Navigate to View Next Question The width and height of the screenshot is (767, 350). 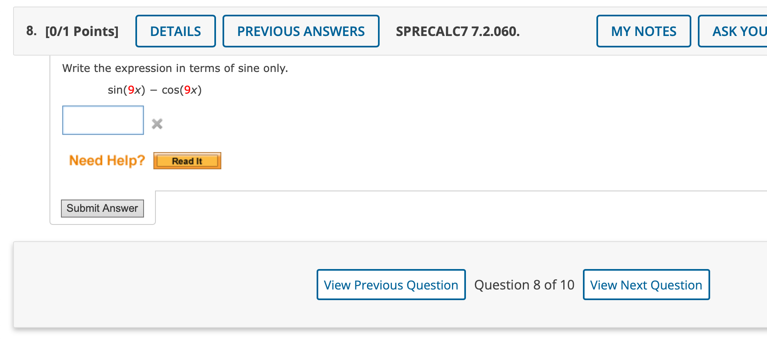pos(646,285)
